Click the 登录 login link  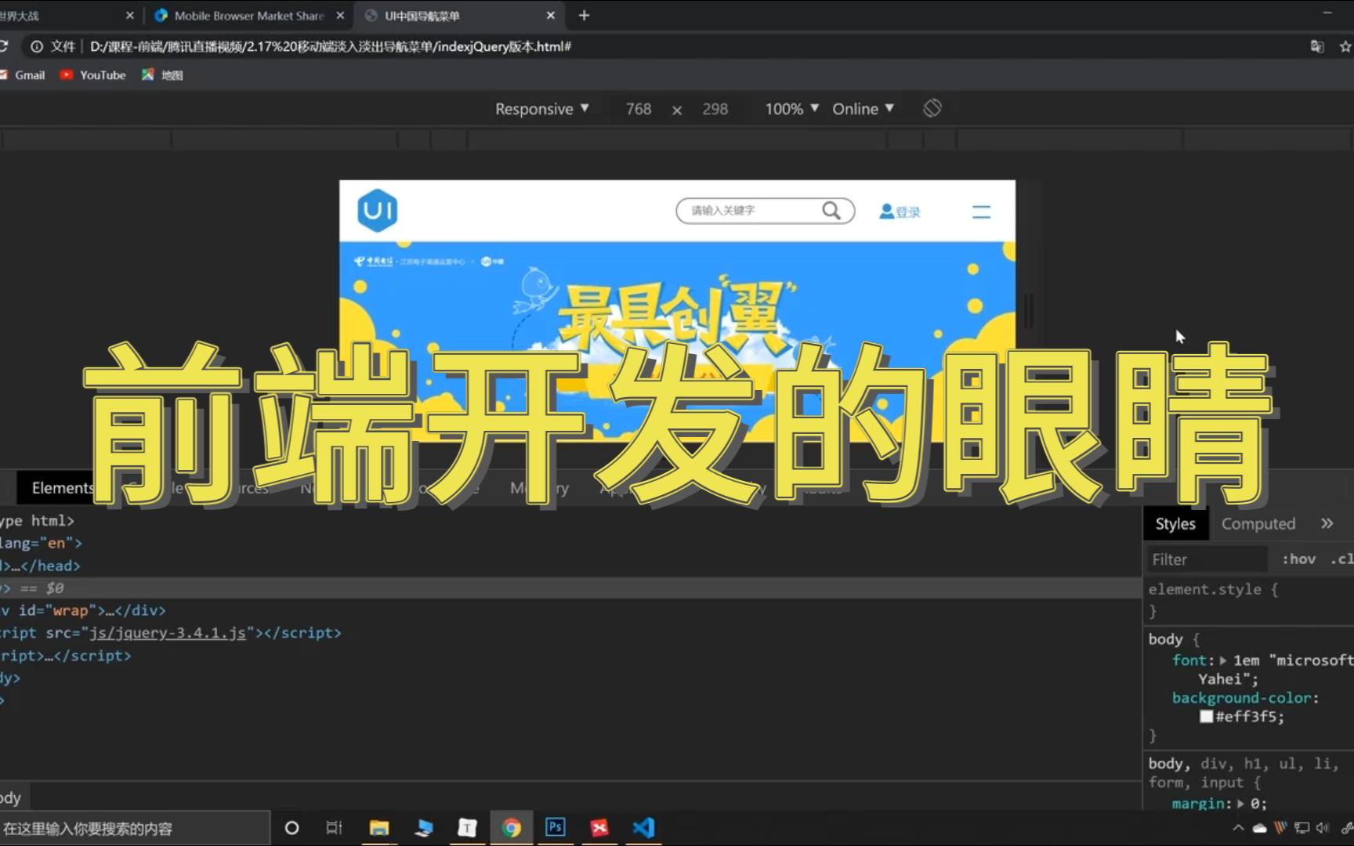click(908, 211)
